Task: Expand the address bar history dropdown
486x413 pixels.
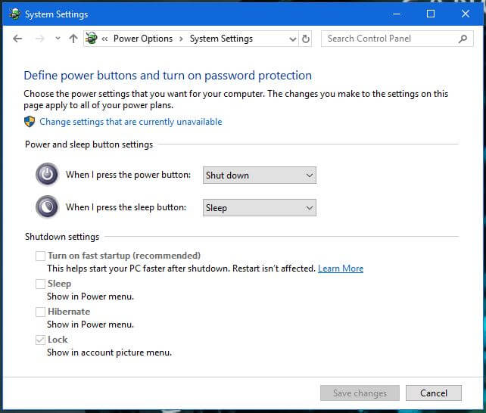Action: [x=293, y=39]
